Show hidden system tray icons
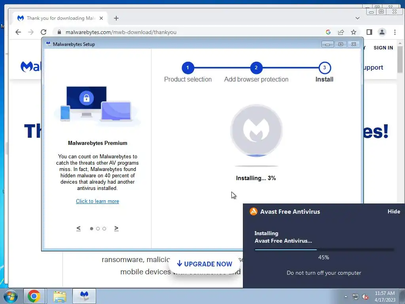The width and height of the screenshot is (405, 304). [346, 296]
